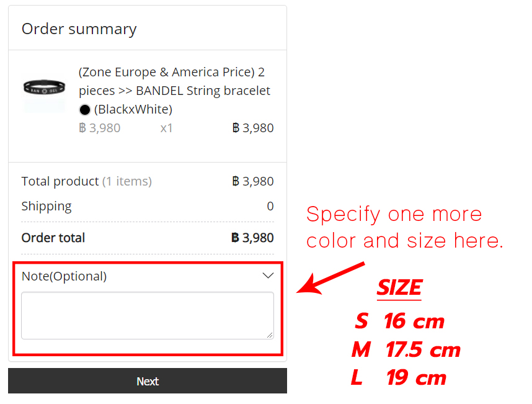Click the S 16 cm size line

(x=399, y=321)
